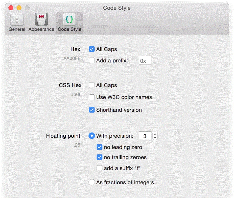234x198 pixels.
Task: Click the Floating point section label
Action: tap(63, 136)
